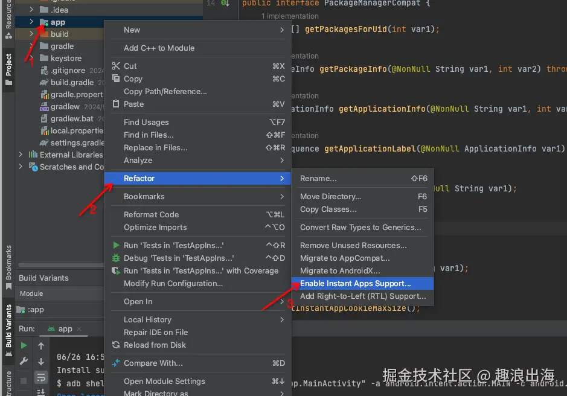Expand the app module chevron
Screen dimensions: 567x396
click(31, 22)
